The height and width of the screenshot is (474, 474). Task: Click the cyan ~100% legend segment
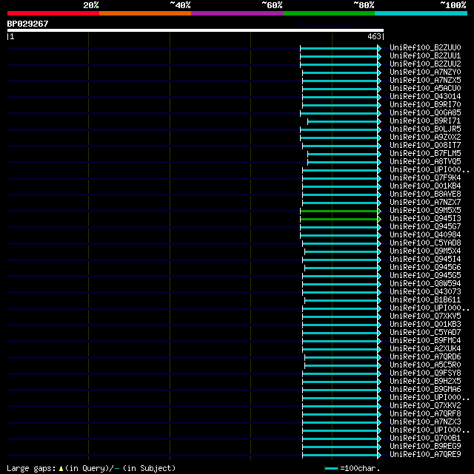[421, 13]
